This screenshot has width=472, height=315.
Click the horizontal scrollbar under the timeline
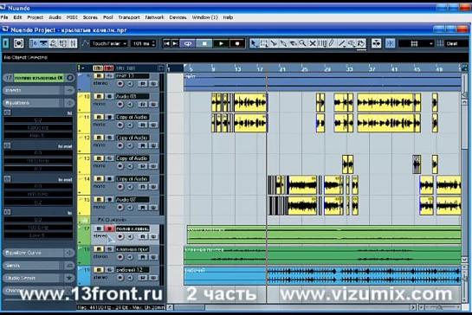pyautogui.click(x=289, y=307)
